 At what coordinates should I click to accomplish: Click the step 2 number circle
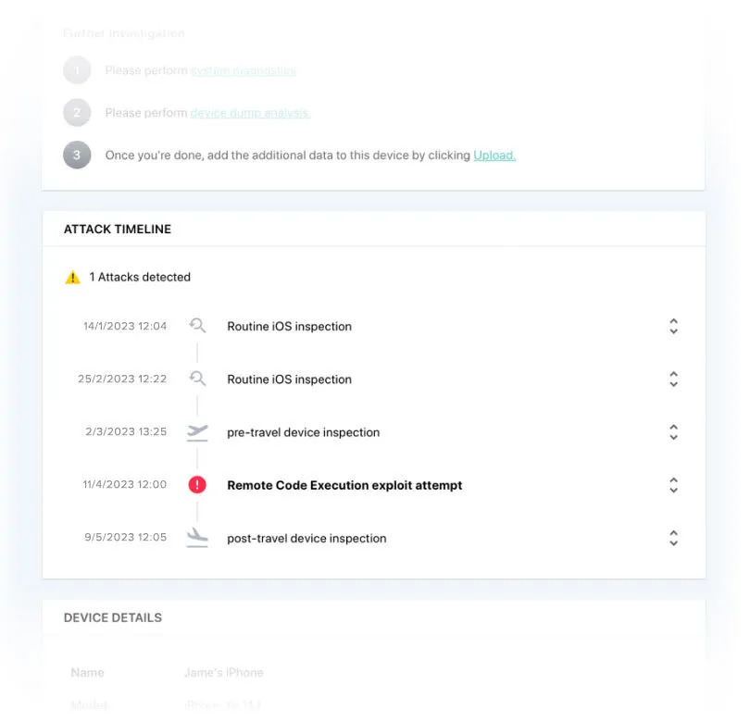[77, 113]
